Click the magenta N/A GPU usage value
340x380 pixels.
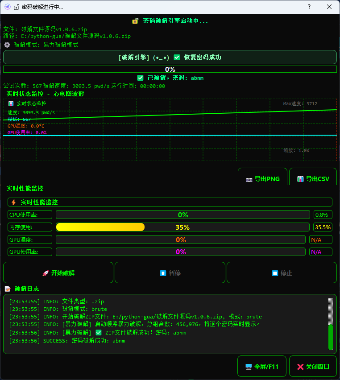pos(321,252)
